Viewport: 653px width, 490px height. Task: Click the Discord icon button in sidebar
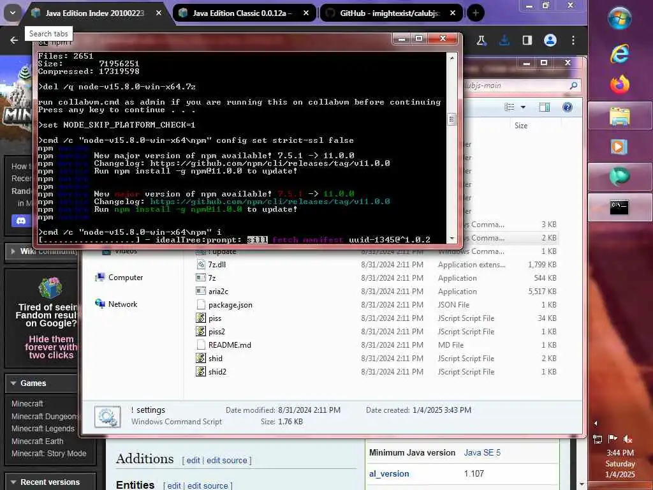point(21,220)
